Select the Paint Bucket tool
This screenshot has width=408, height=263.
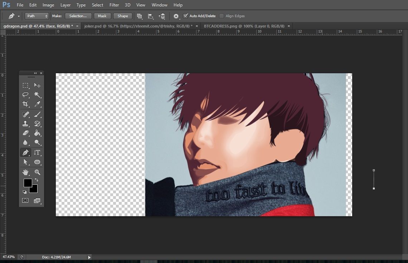point(37,133)
